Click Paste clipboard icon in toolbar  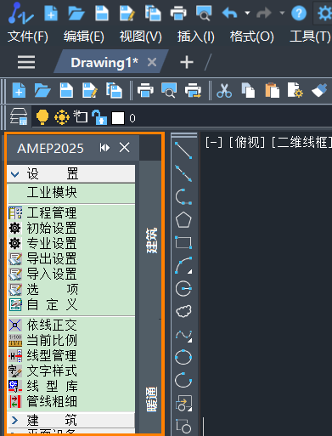[x=273, y=91]
